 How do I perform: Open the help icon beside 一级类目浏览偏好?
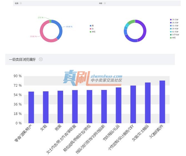[x=41, y=59]
